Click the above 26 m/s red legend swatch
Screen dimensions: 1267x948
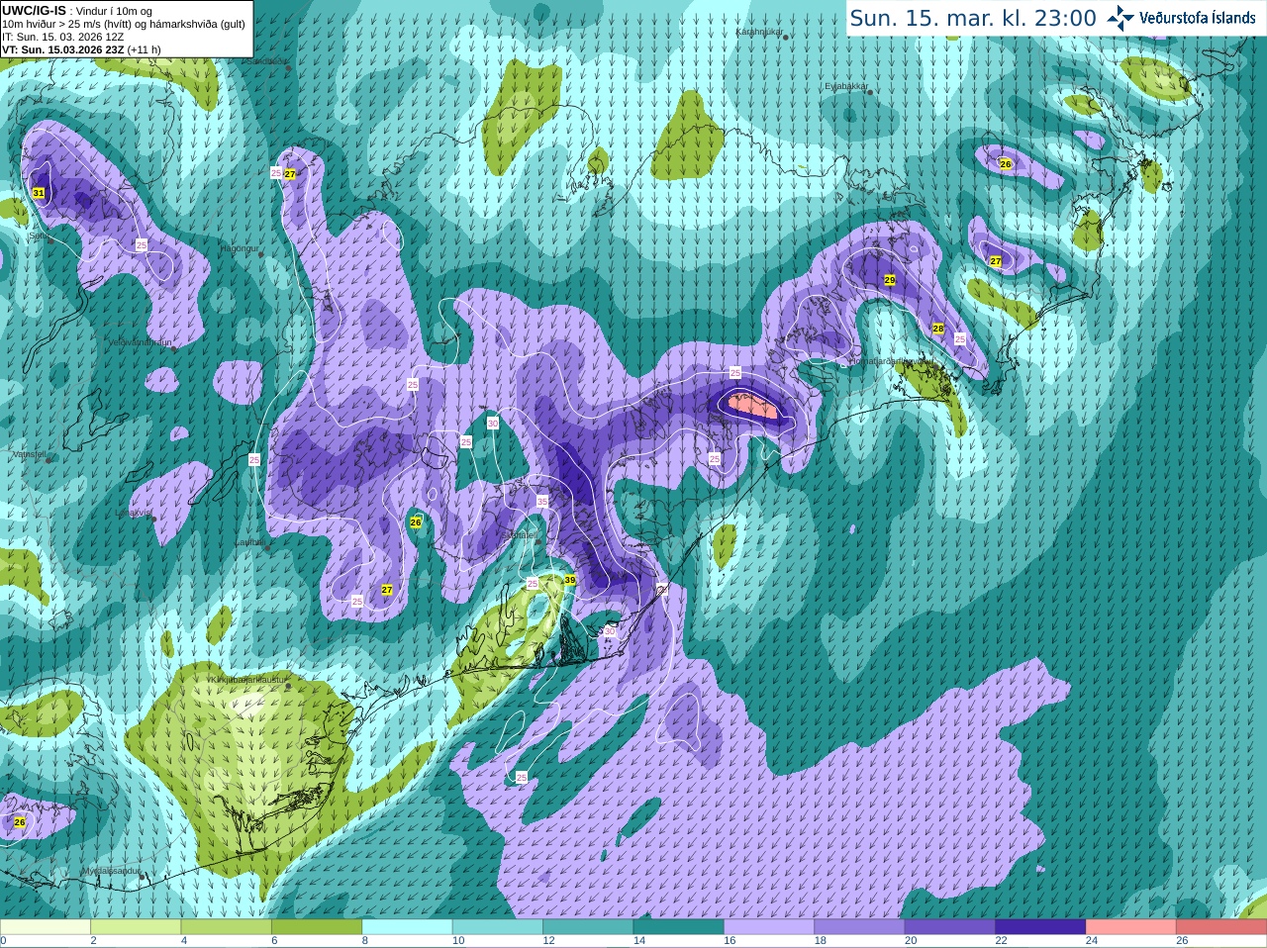tap(1221, 927)
